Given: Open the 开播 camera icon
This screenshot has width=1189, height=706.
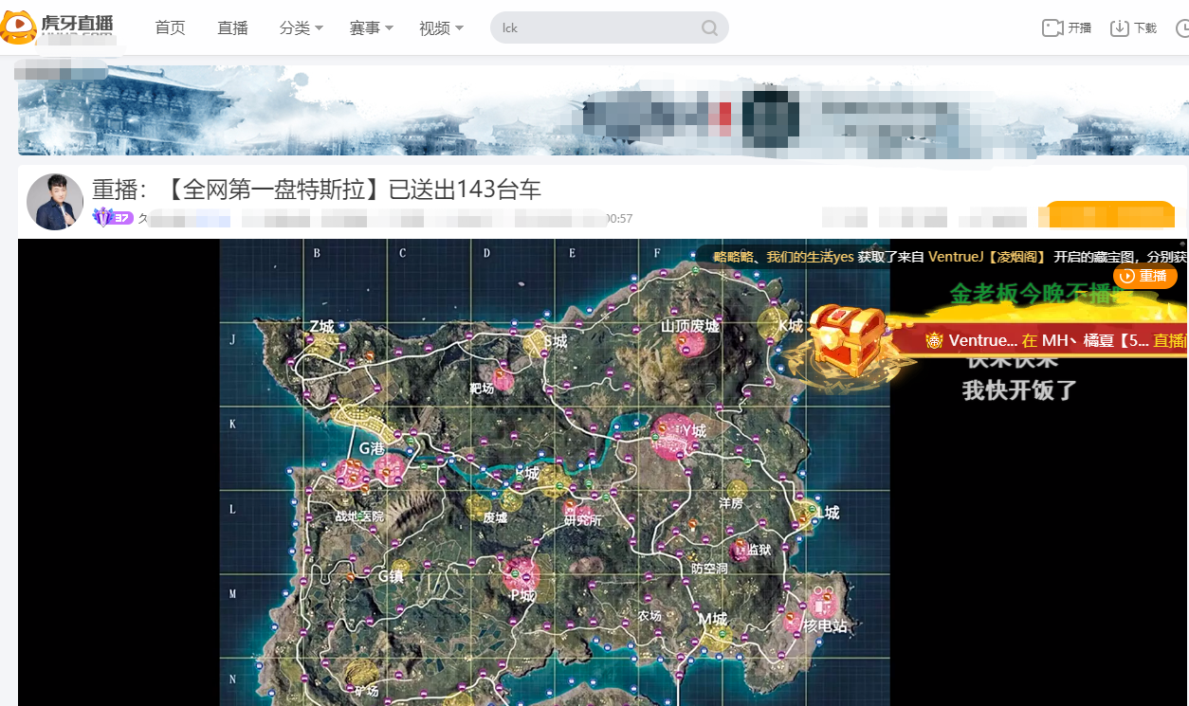Looking at the screenshot, I should pyautogui.click(x=1052, y=27).
